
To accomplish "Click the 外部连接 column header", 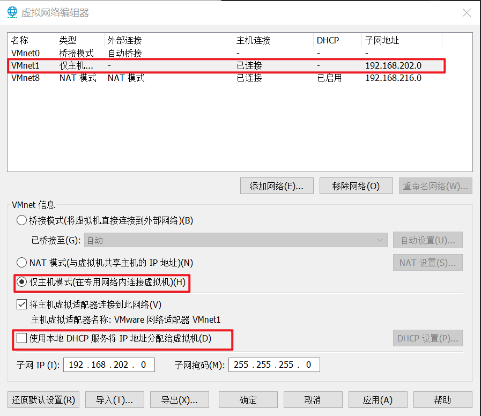I will (168, 40).
